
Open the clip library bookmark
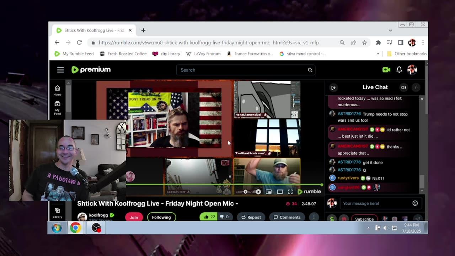tap(166, 54)
